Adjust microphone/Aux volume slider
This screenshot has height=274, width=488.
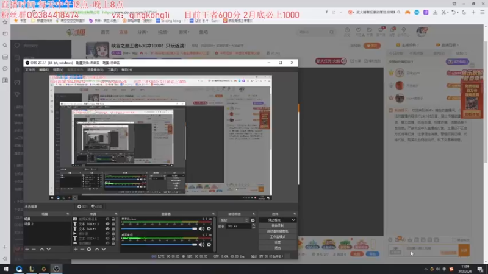[x=159, y=229]
